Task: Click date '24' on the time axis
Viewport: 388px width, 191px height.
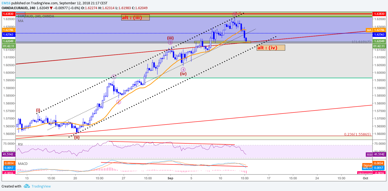Action: [x=317, y=178]
